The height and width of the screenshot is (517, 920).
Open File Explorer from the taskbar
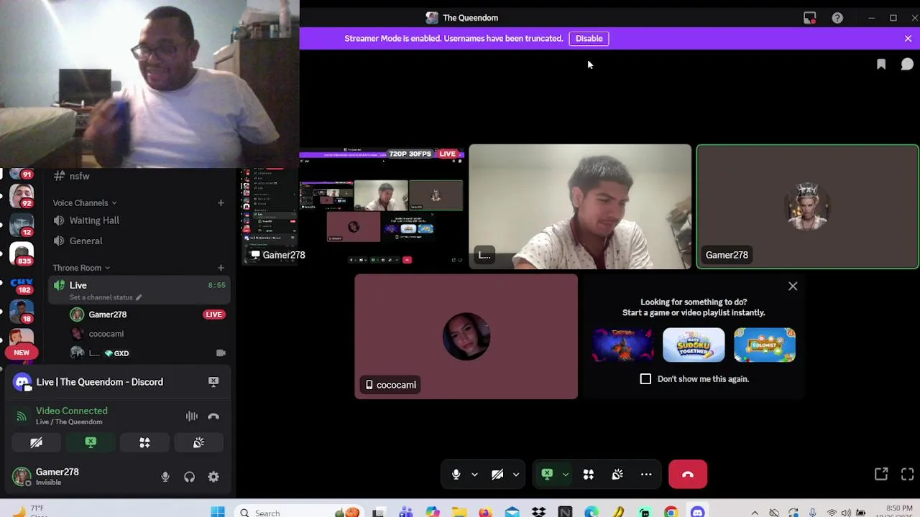pyautogui.click(x=459, y=512)
